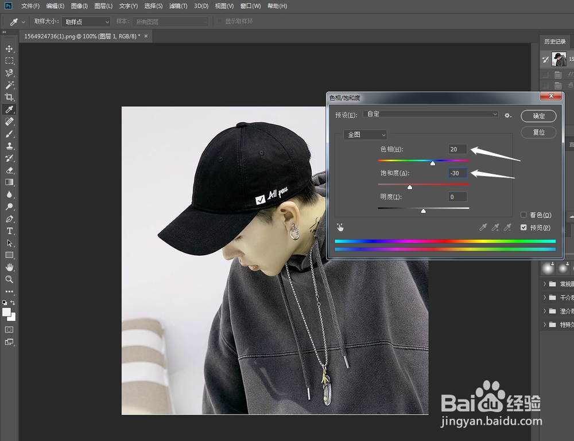This screenshot has height=441, width=574.
Task: Select the Rectangular Marquee tool
Action: point(9,61)
